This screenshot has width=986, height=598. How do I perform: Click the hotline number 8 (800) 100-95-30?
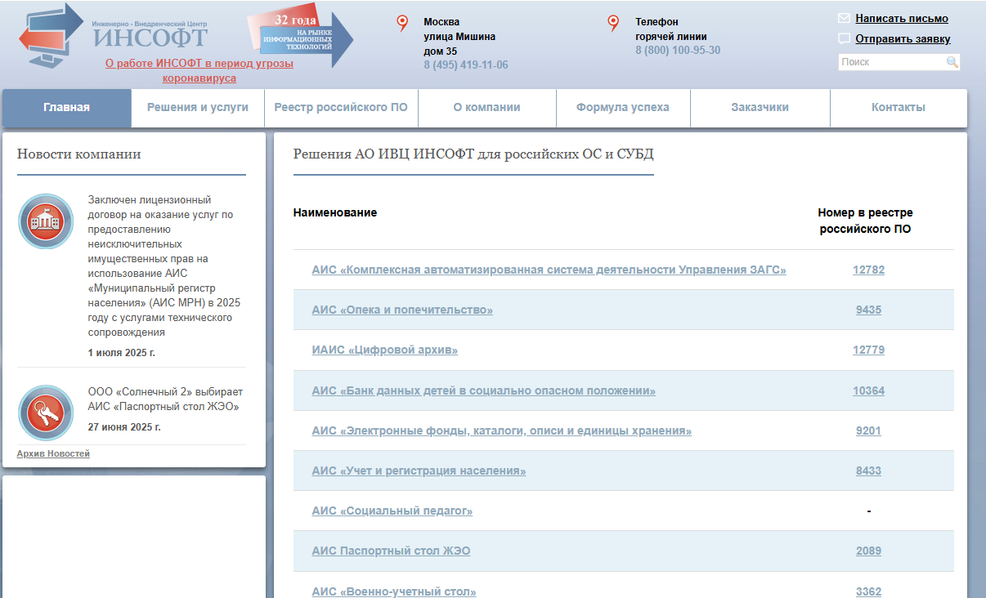click(x=678, y=50)
